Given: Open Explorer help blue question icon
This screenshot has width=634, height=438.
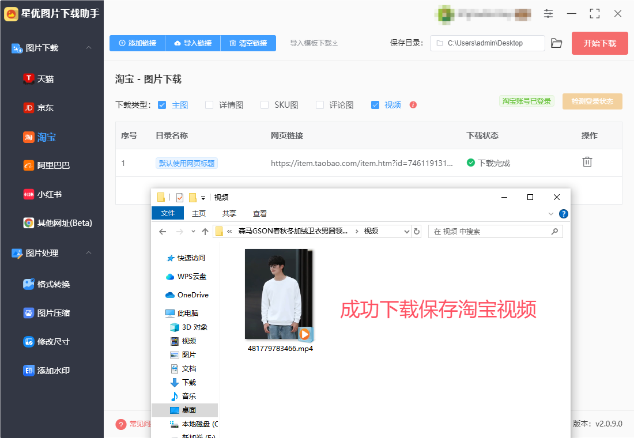Looking at the screenshot, I should point(563,214).
